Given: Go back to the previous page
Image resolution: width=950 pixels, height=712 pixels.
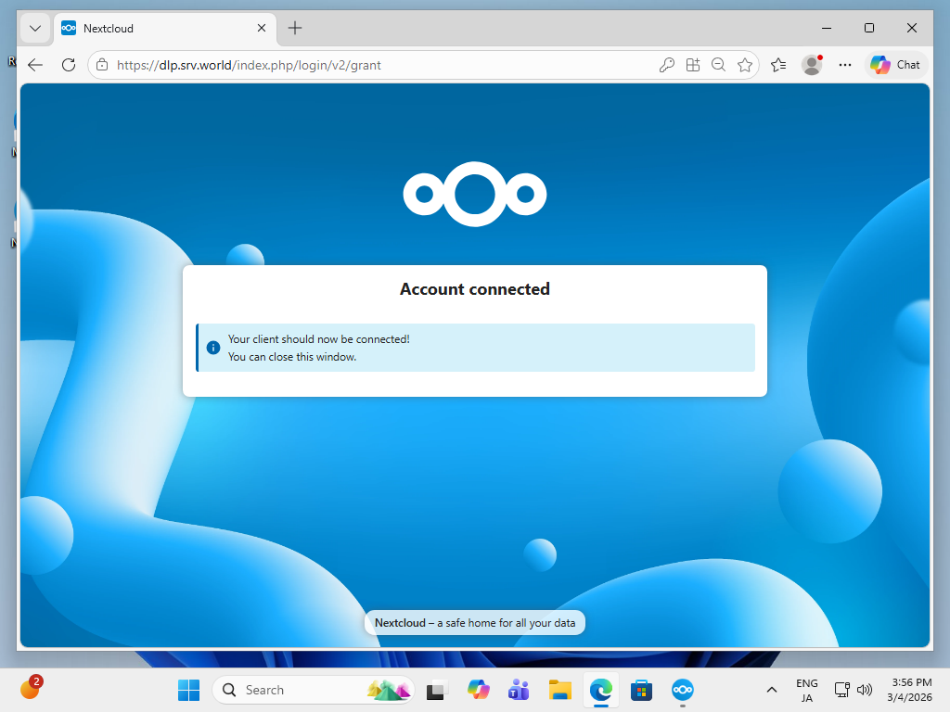Looking at the screenshot, I should point(36,65).
